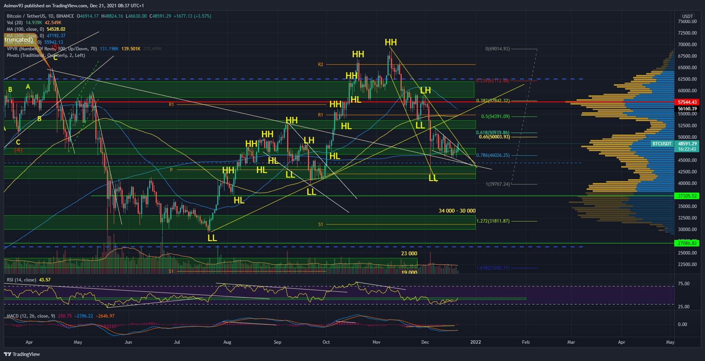Screen dimensions: 705x361
Task: Click the 40000.00 price axis level
Action: [687, 183]
